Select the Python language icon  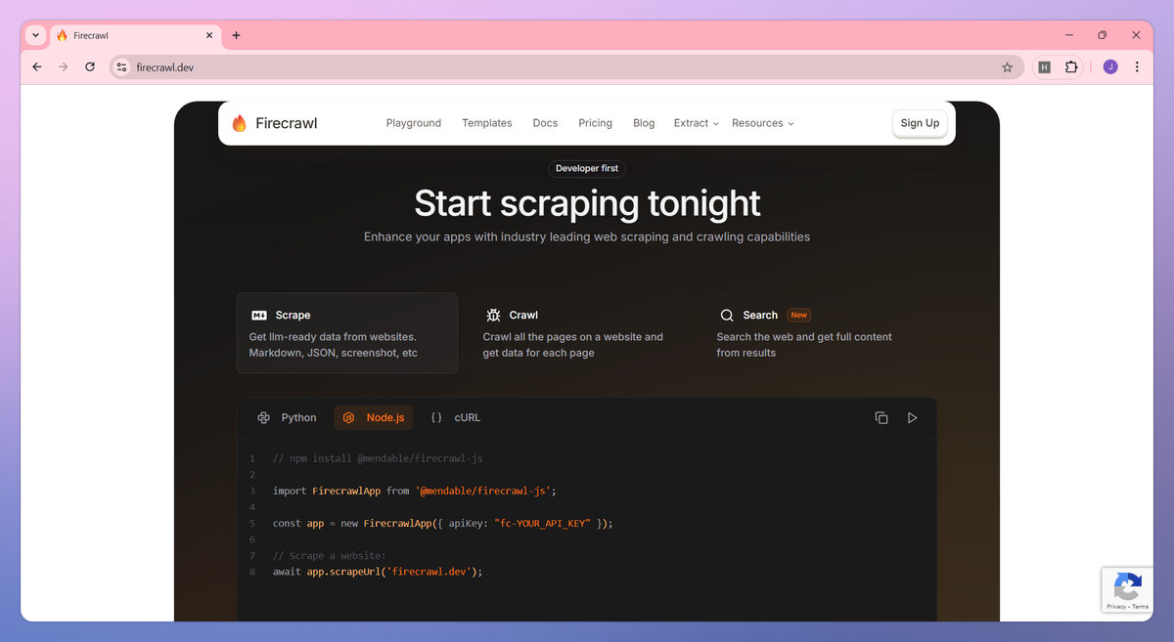[x=263, y=417]
